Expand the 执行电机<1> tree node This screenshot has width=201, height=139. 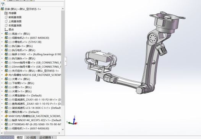pyautogui.click(x=2, y=50)
